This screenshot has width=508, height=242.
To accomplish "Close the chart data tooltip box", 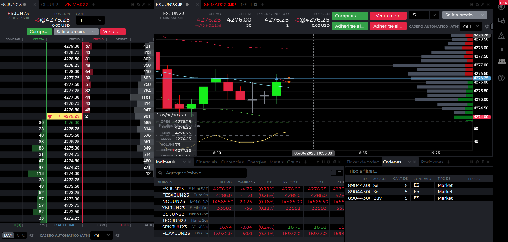I will [193, 115].
